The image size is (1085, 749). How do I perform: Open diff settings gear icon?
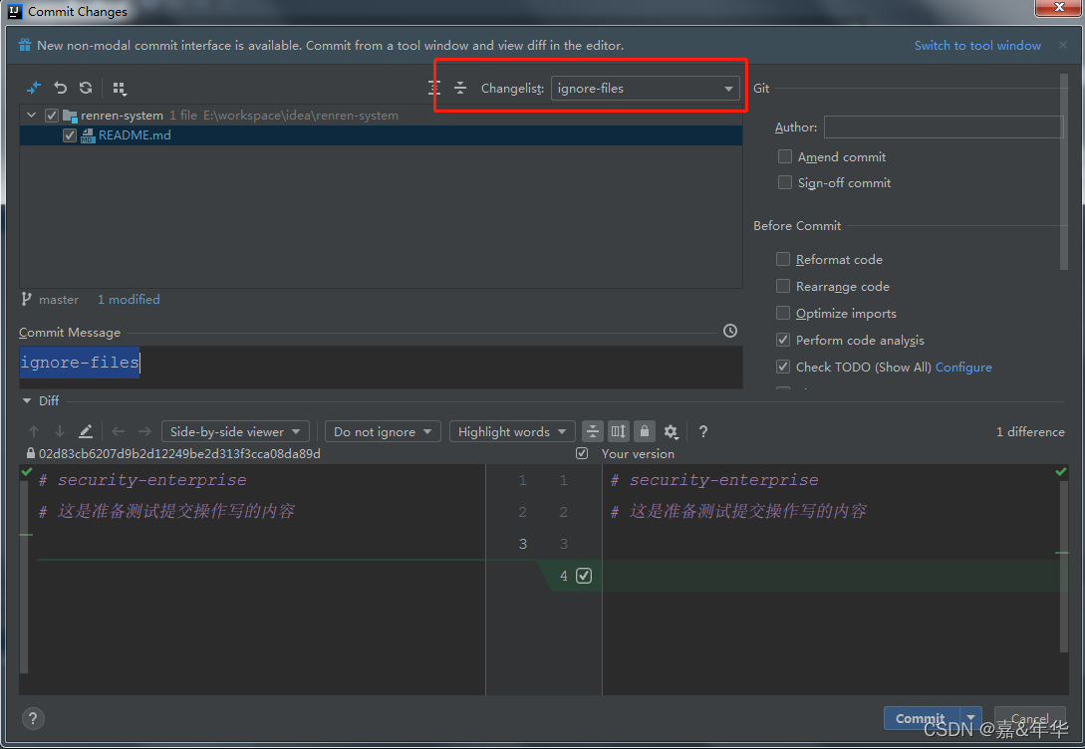point(671,431)
